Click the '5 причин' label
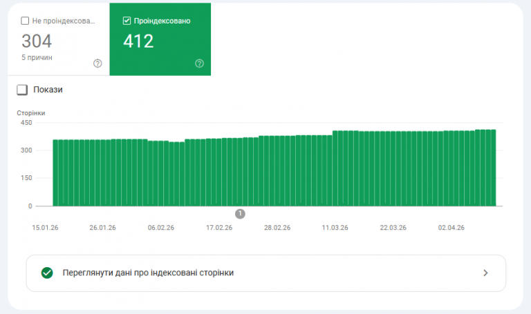Screen dimensions: 531x314 tap(37, 57)
